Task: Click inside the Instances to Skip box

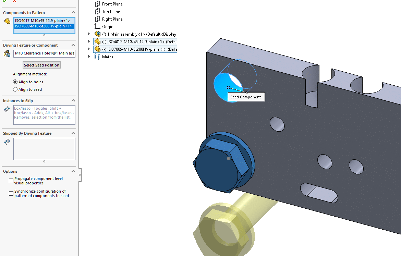Action: 44,115
